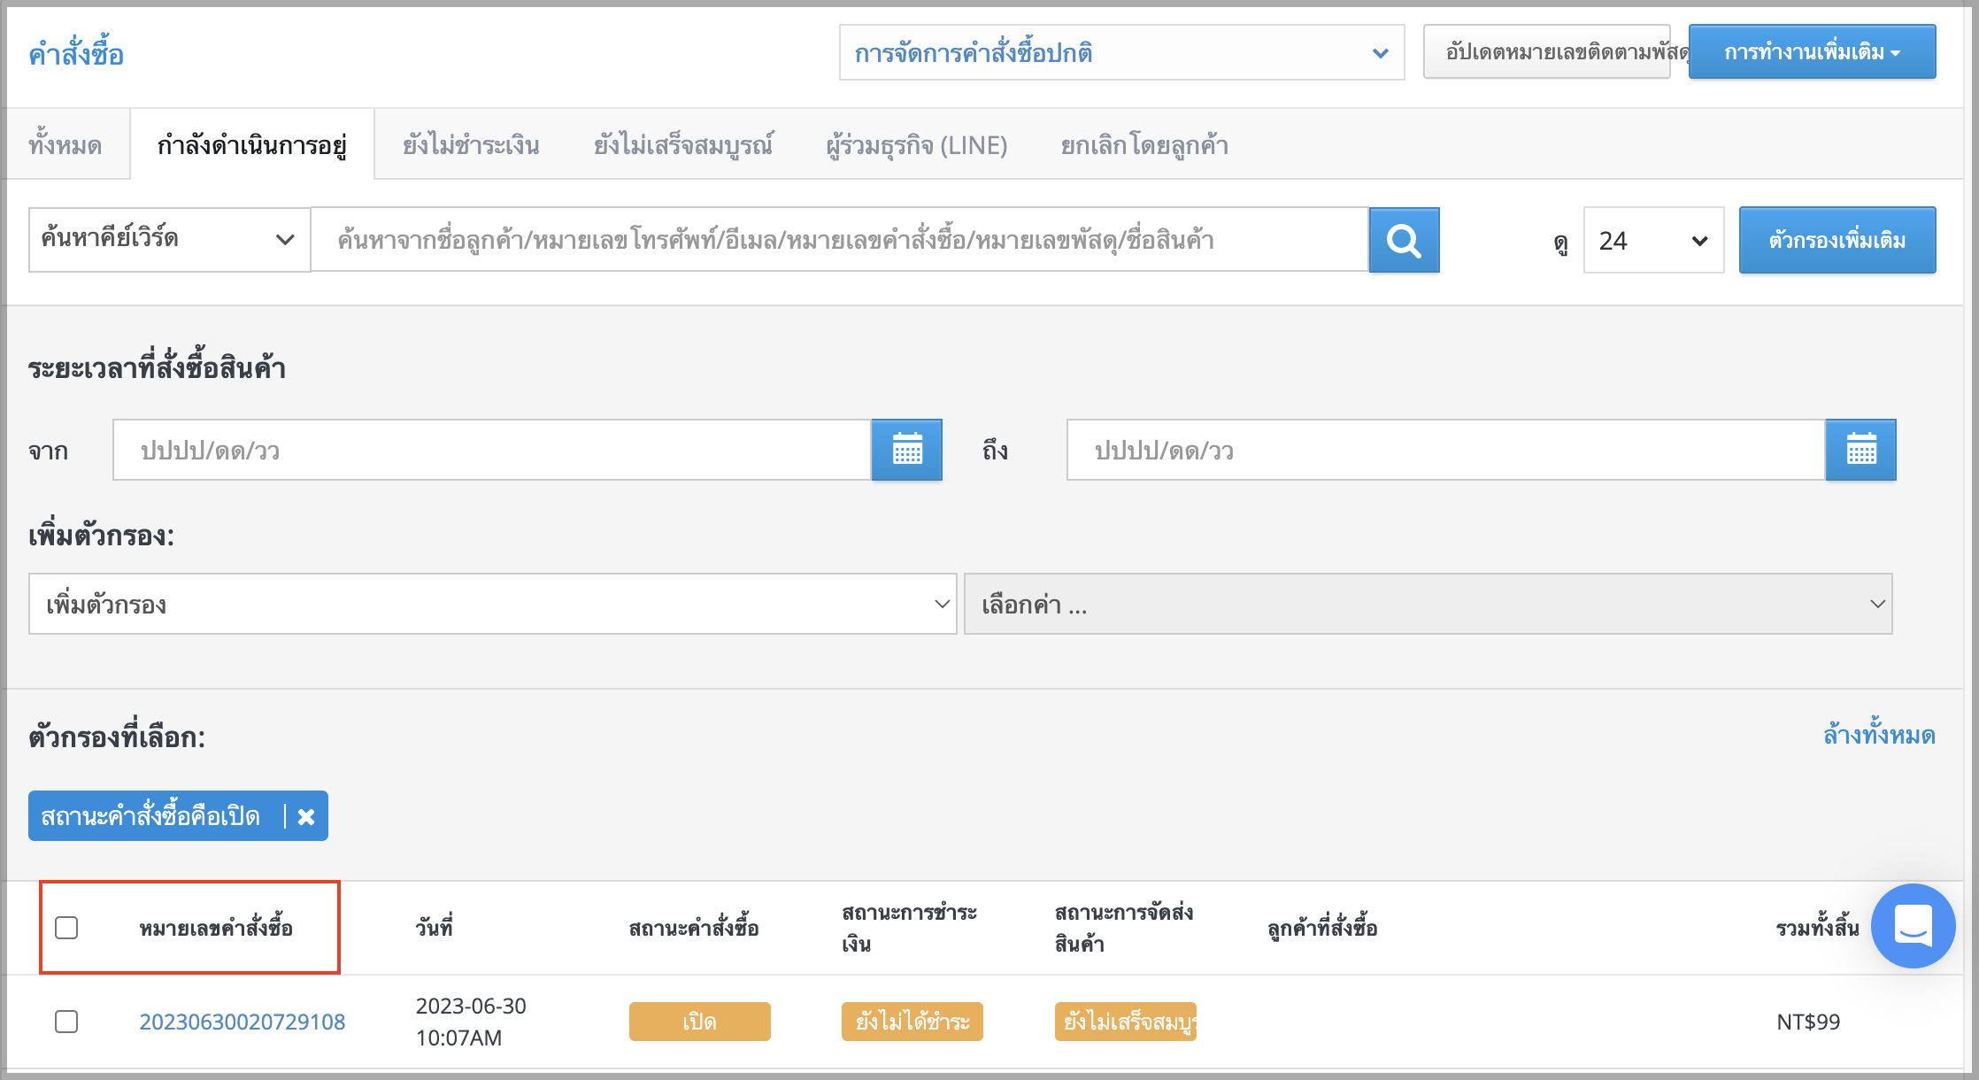Click the magnifier search button
This screenshot has width=1979, height=1080.
pyautogui.click(x=1404, y=240)
